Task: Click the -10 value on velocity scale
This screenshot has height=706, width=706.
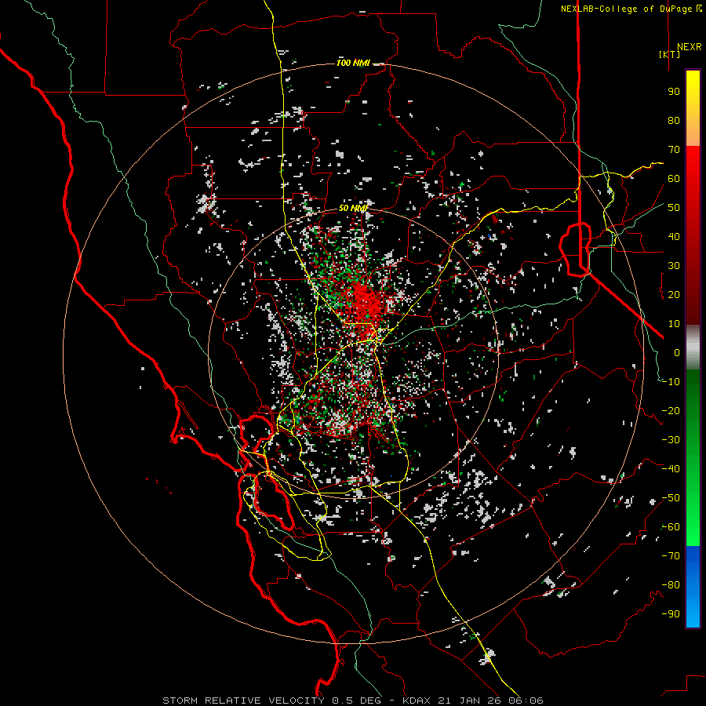Action: coord(671,382)
